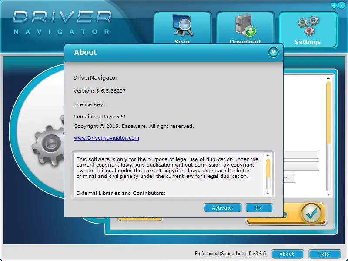Switch to the Download tab
The height and width of the screenshot is (261, 348).
(x=245, y=28)
